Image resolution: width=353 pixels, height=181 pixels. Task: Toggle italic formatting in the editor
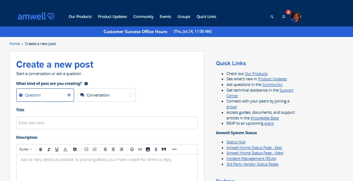point(49,149)
